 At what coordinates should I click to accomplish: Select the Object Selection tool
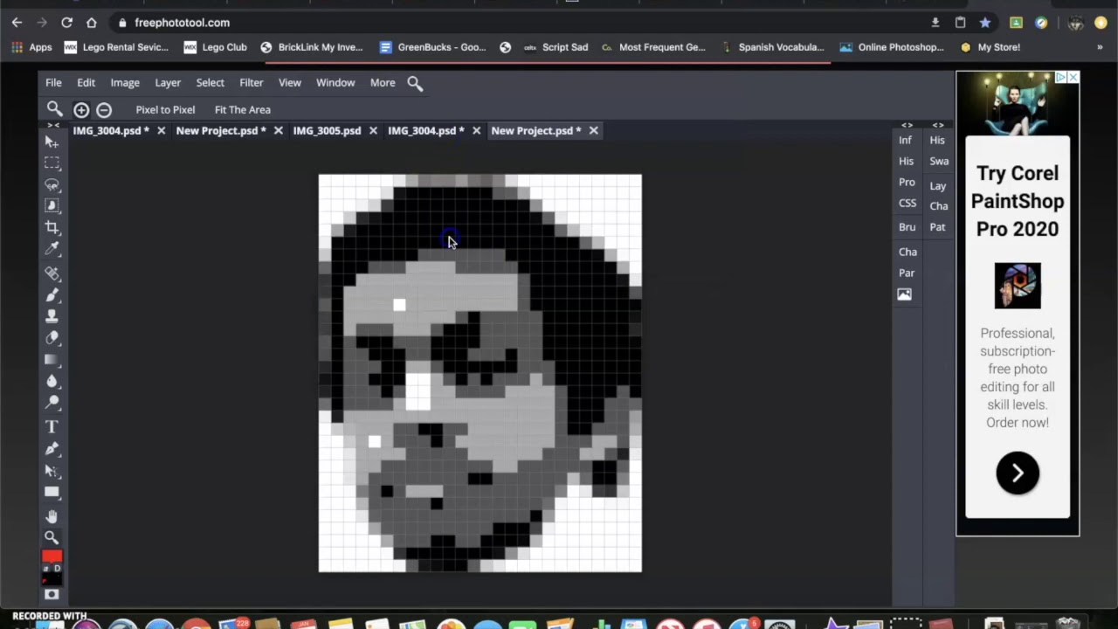(52, 205)
